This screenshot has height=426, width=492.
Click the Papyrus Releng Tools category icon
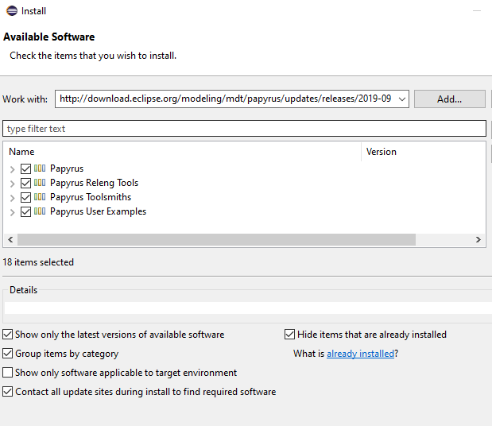coord(40,183)
